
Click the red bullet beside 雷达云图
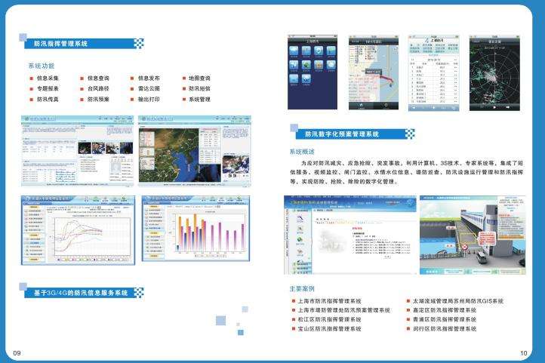tap(132, 88)
